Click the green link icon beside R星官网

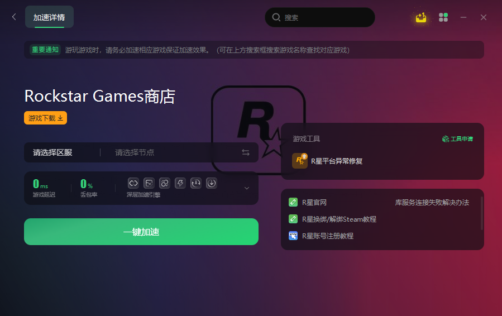293,202
